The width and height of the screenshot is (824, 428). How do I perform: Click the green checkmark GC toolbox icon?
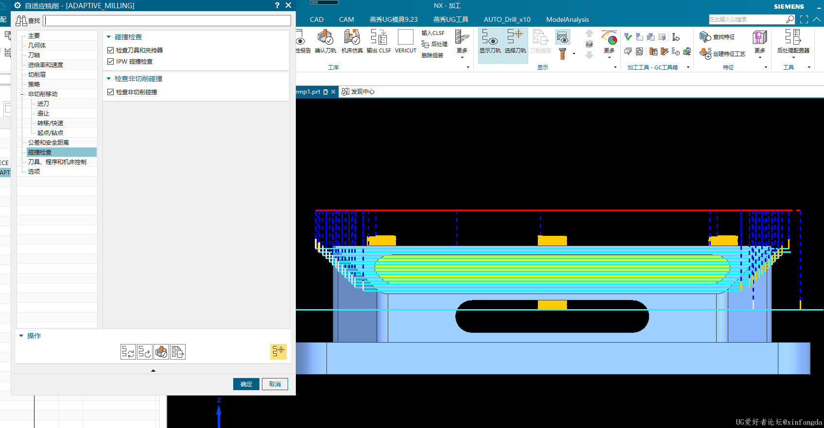tap(628, 37)
